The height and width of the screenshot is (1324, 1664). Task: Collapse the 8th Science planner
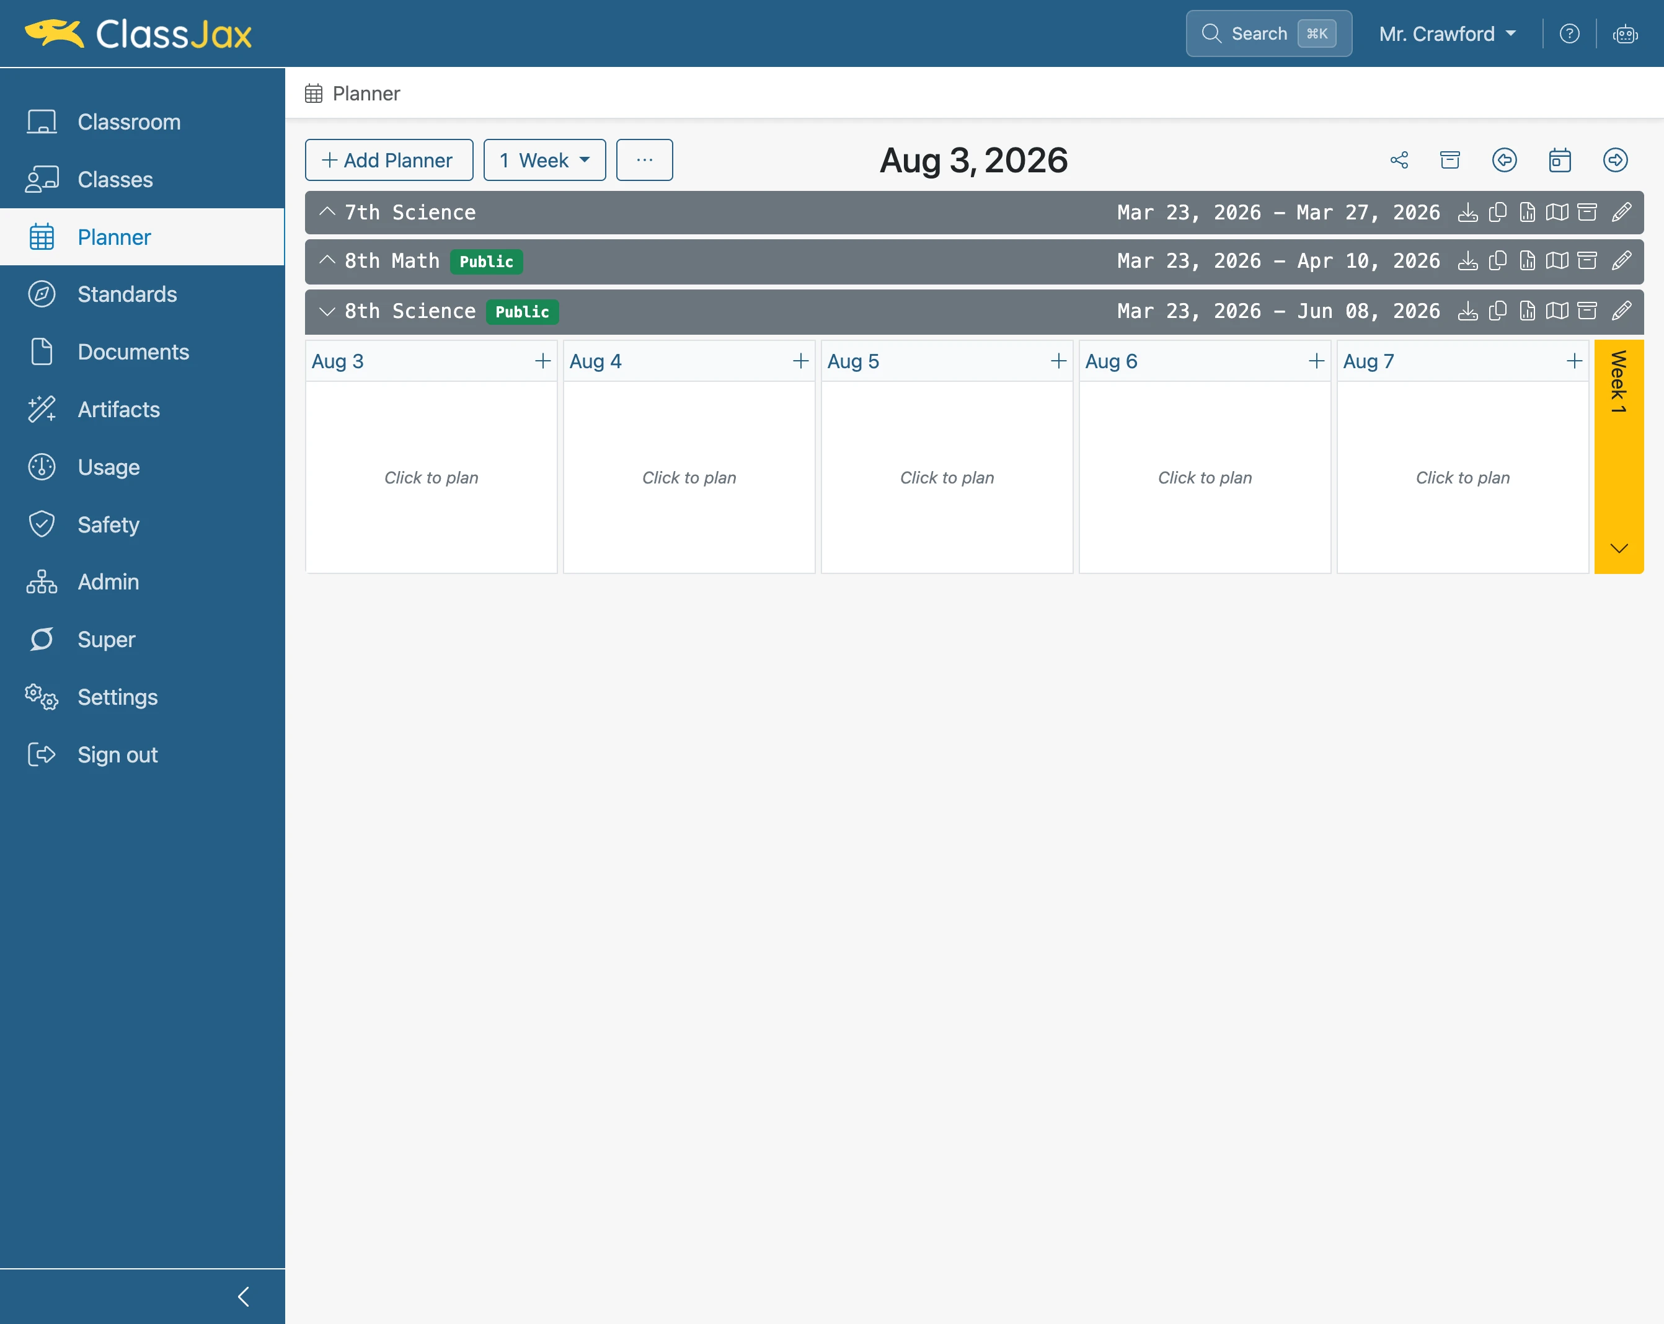(327, 311)
